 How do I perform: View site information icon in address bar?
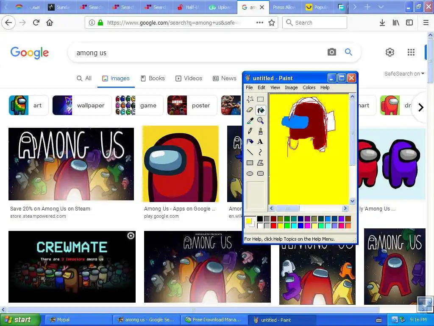coord(92,22)
